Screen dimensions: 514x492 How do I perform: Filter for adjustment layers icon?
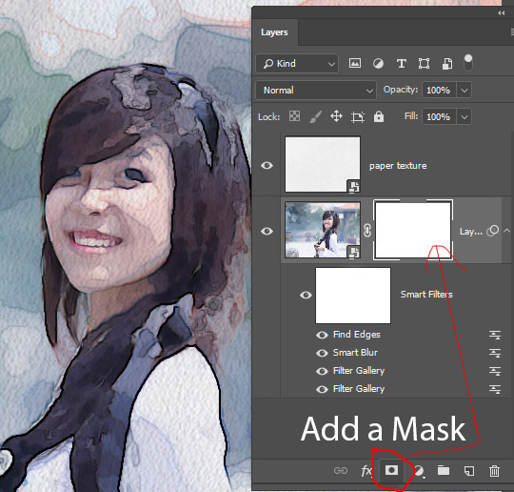coord(378,63)
